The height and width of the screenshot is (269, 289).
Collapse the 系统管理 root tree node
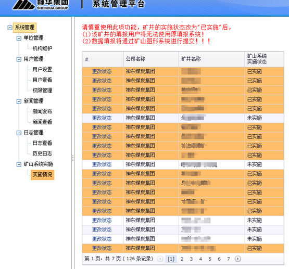[x=10, y=28]
